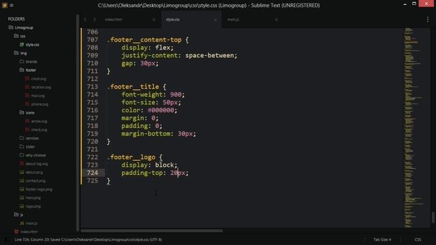436x245 pixels.
Task: Collapse the footer folder
Action: click(22, 70)
